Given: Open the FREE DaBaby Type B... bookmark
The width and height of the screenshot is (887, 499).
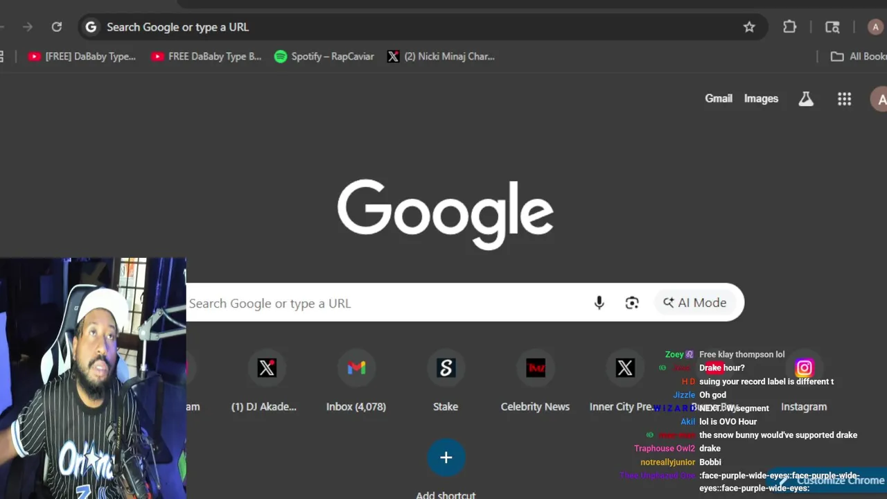Looking at the screenshot, I should click(x=207, y=57).
